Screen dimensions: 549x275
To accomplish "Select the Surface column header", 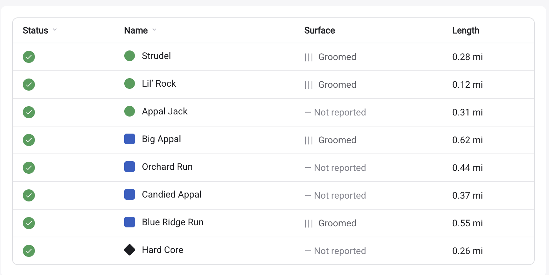I will coord(320,31).
